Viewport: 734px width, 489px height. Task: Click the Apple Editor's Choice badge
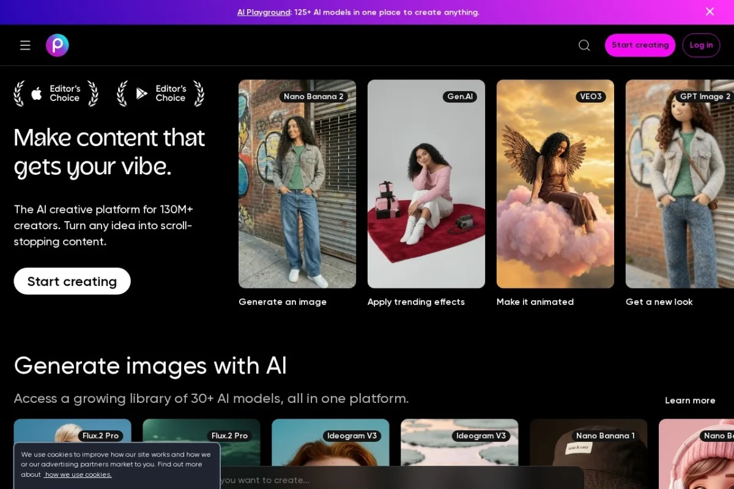56,94
